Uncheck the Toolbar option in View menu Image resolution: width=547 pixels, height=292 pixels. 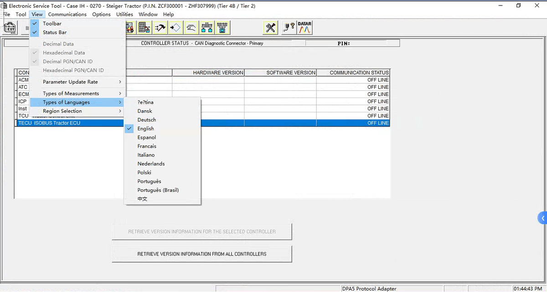52,24
